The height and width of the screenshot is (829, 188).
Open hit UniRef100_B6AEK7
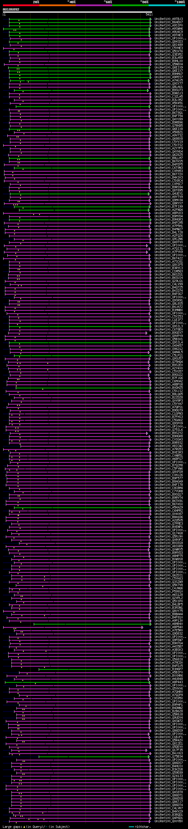tap(169, 22)
